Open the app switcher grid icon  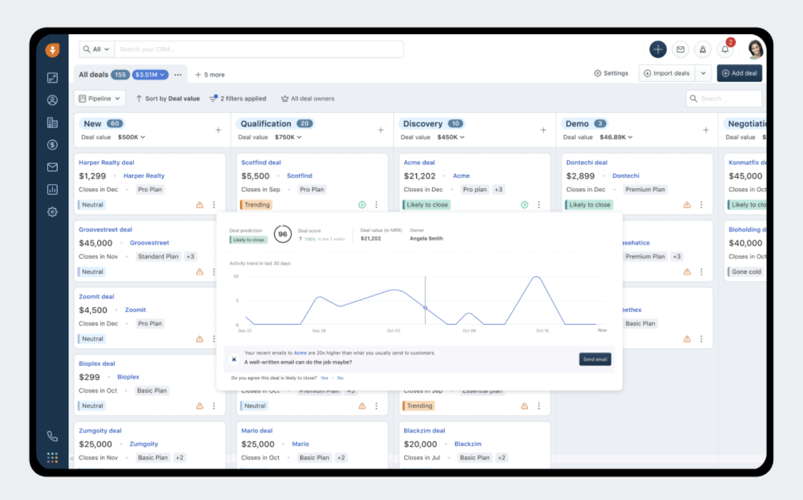(52, 458)
